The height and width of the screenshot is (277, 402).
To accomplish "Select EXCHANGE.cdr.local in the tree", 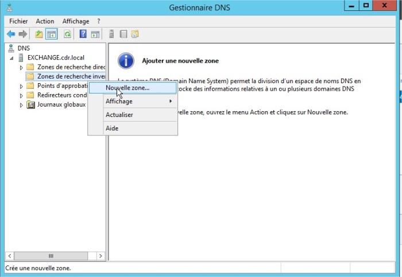I will [x=56, y=57].
